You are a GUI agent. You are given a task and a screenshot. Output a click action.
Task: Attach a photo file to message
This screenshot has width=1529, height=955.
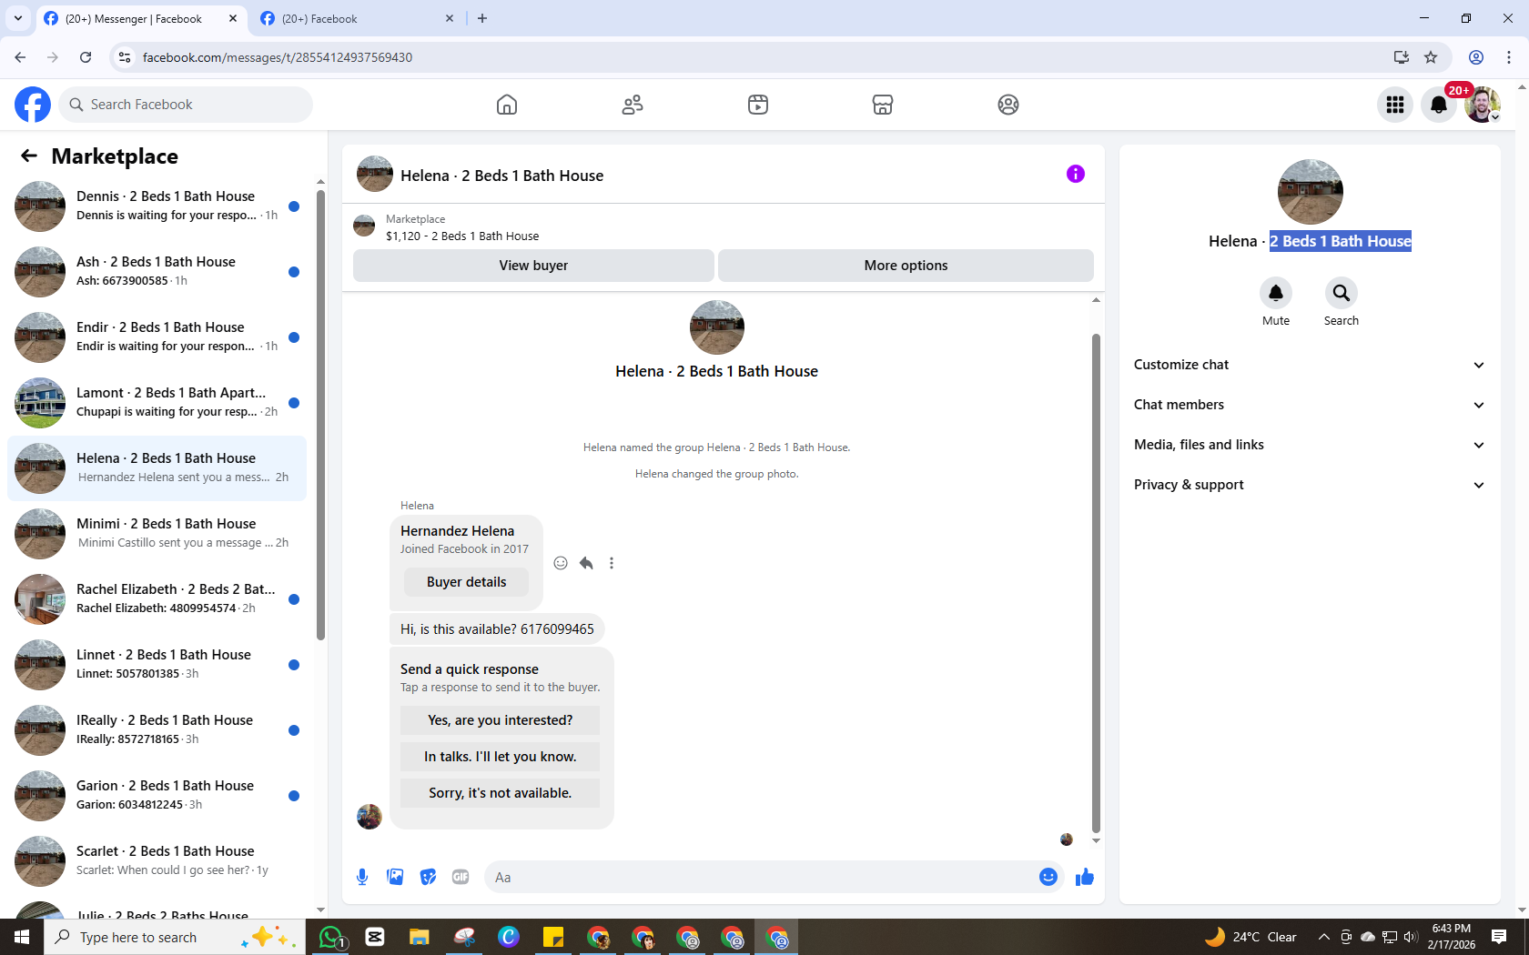(395, 877)
